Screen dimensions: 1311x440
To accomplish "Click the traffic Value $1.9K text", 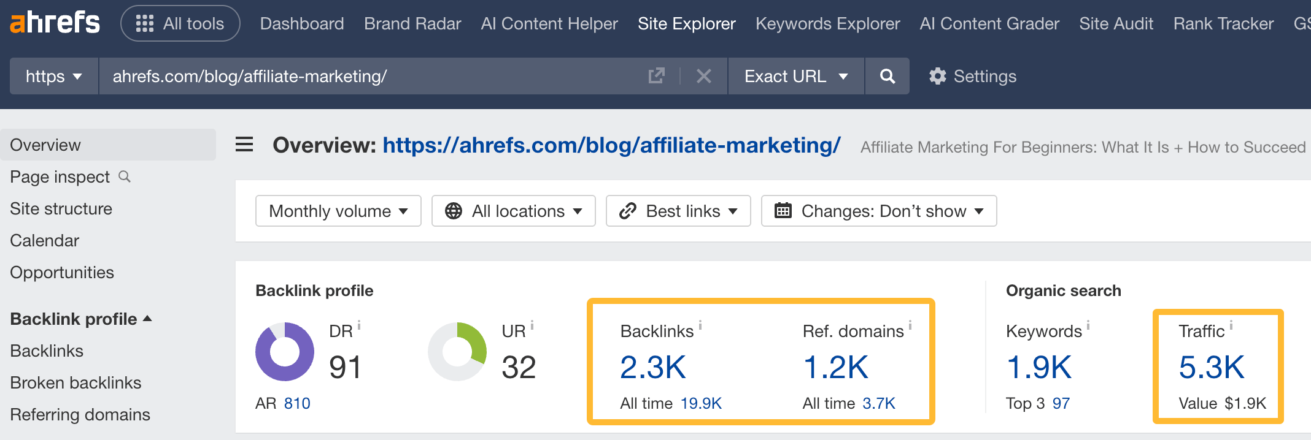I will tap(1223, 403).
